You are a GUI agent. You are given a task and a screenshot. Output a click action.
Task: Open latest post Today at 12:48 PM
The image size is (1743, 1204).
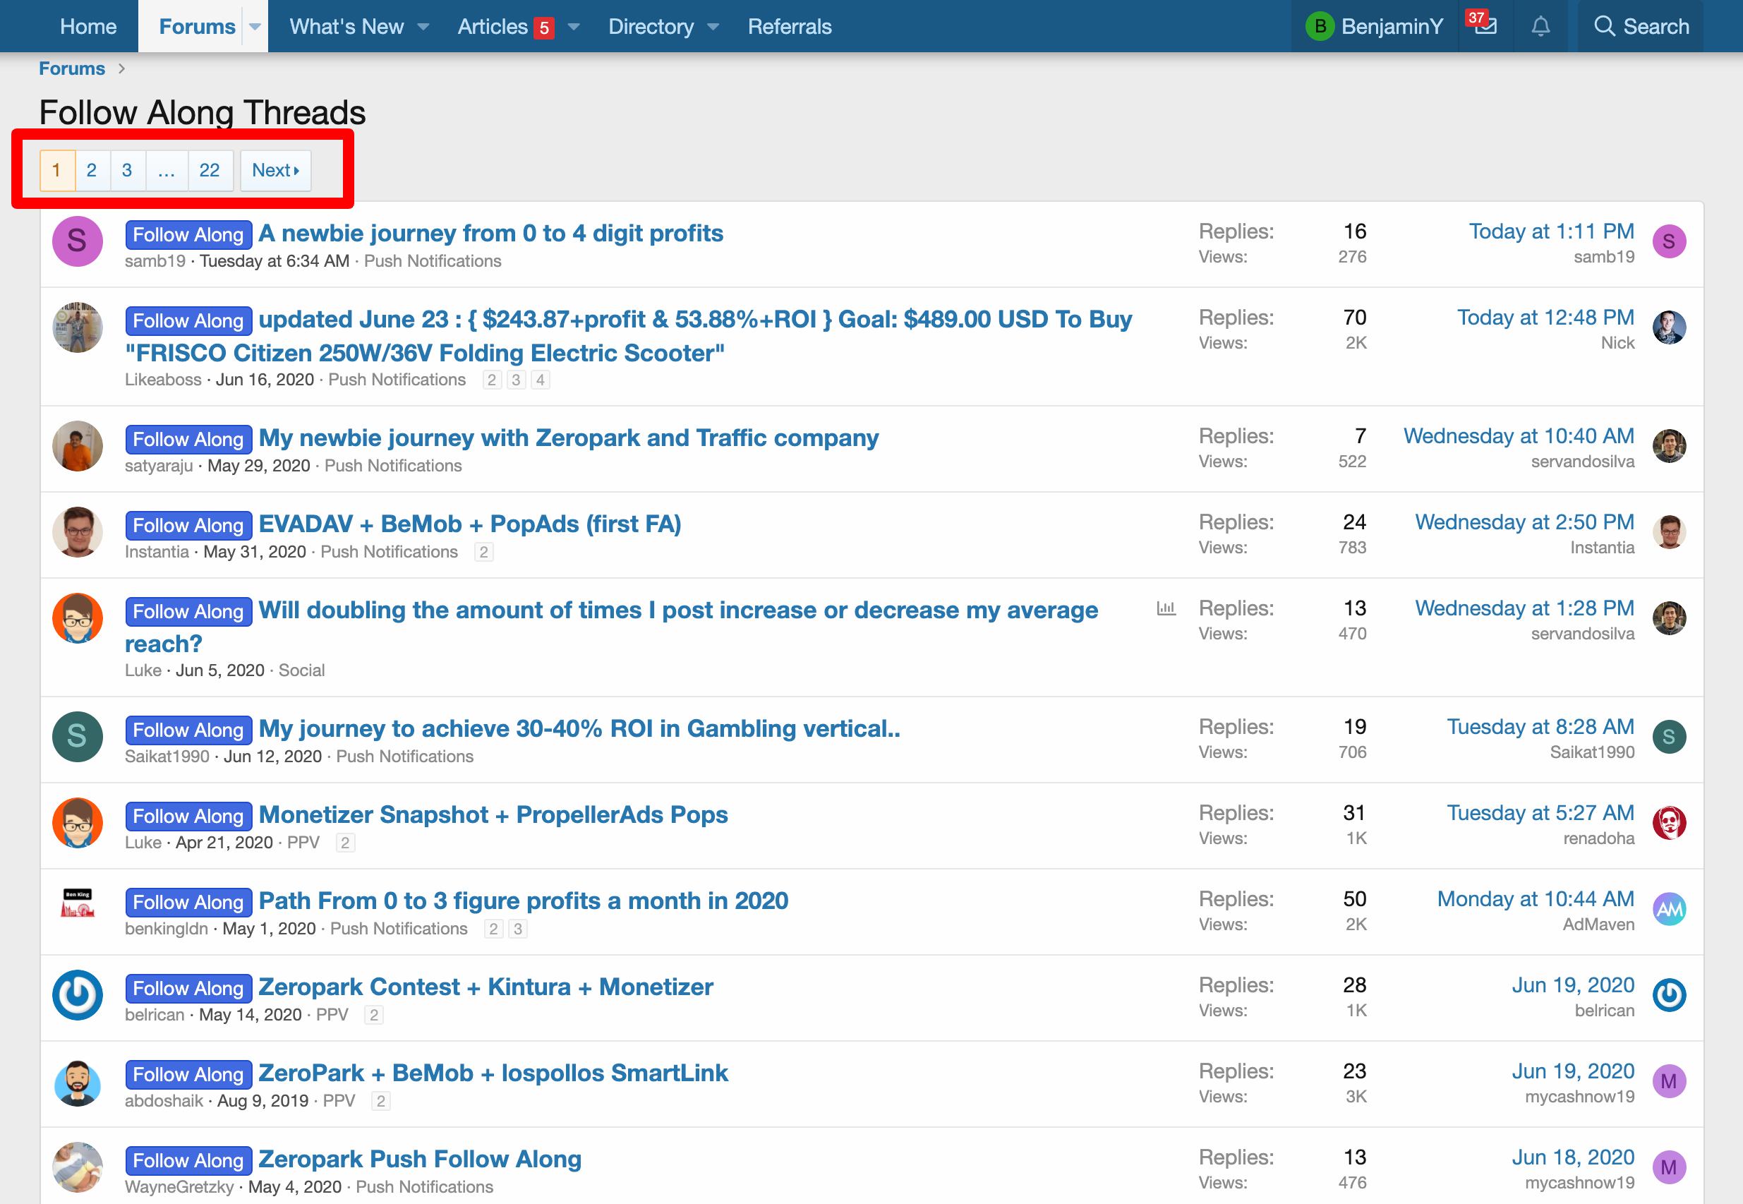pos(1545,317)
